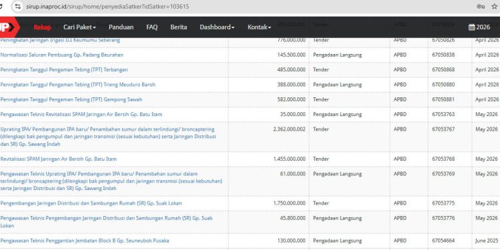This screenshot has height=250, width=500.
Task: Select package ID 67054664
Action: [x=443, y=241]
